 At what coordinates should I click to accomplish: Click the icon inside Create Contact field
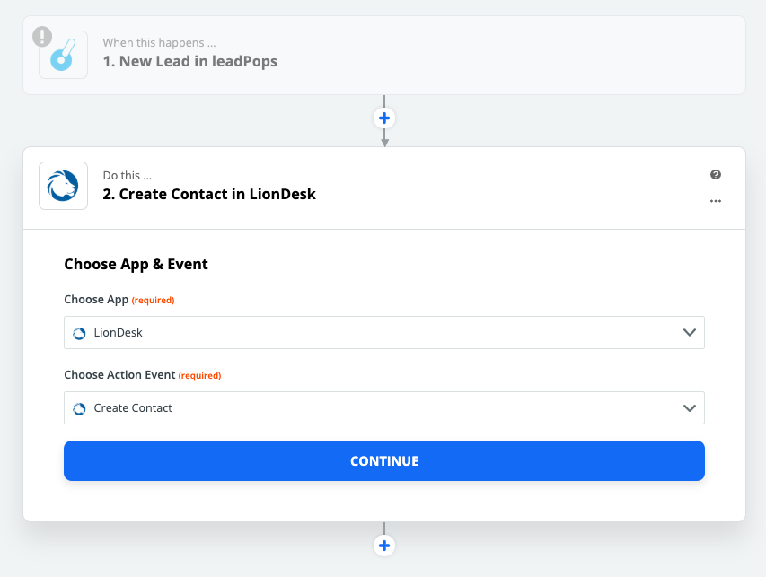(x=79, y=408)
